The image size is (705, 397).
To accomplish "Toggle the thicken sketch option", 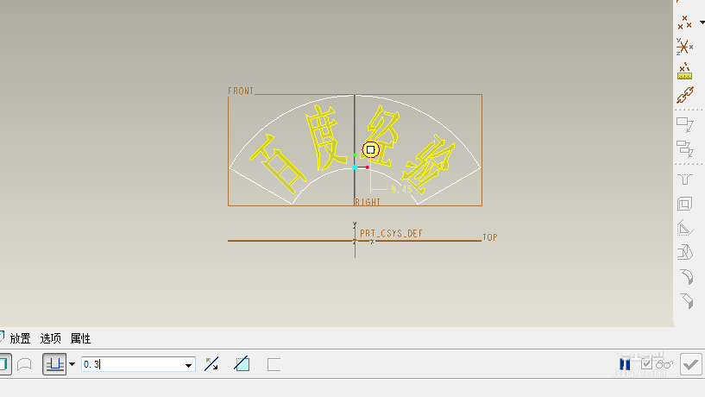I will (x=274, y=364).
